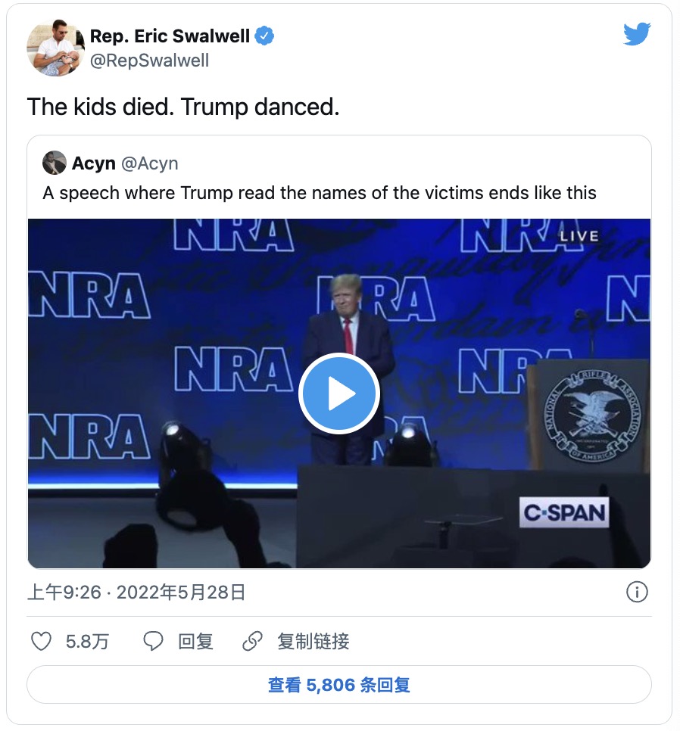Like the tweet with heart icon

[x=41, y=642]
